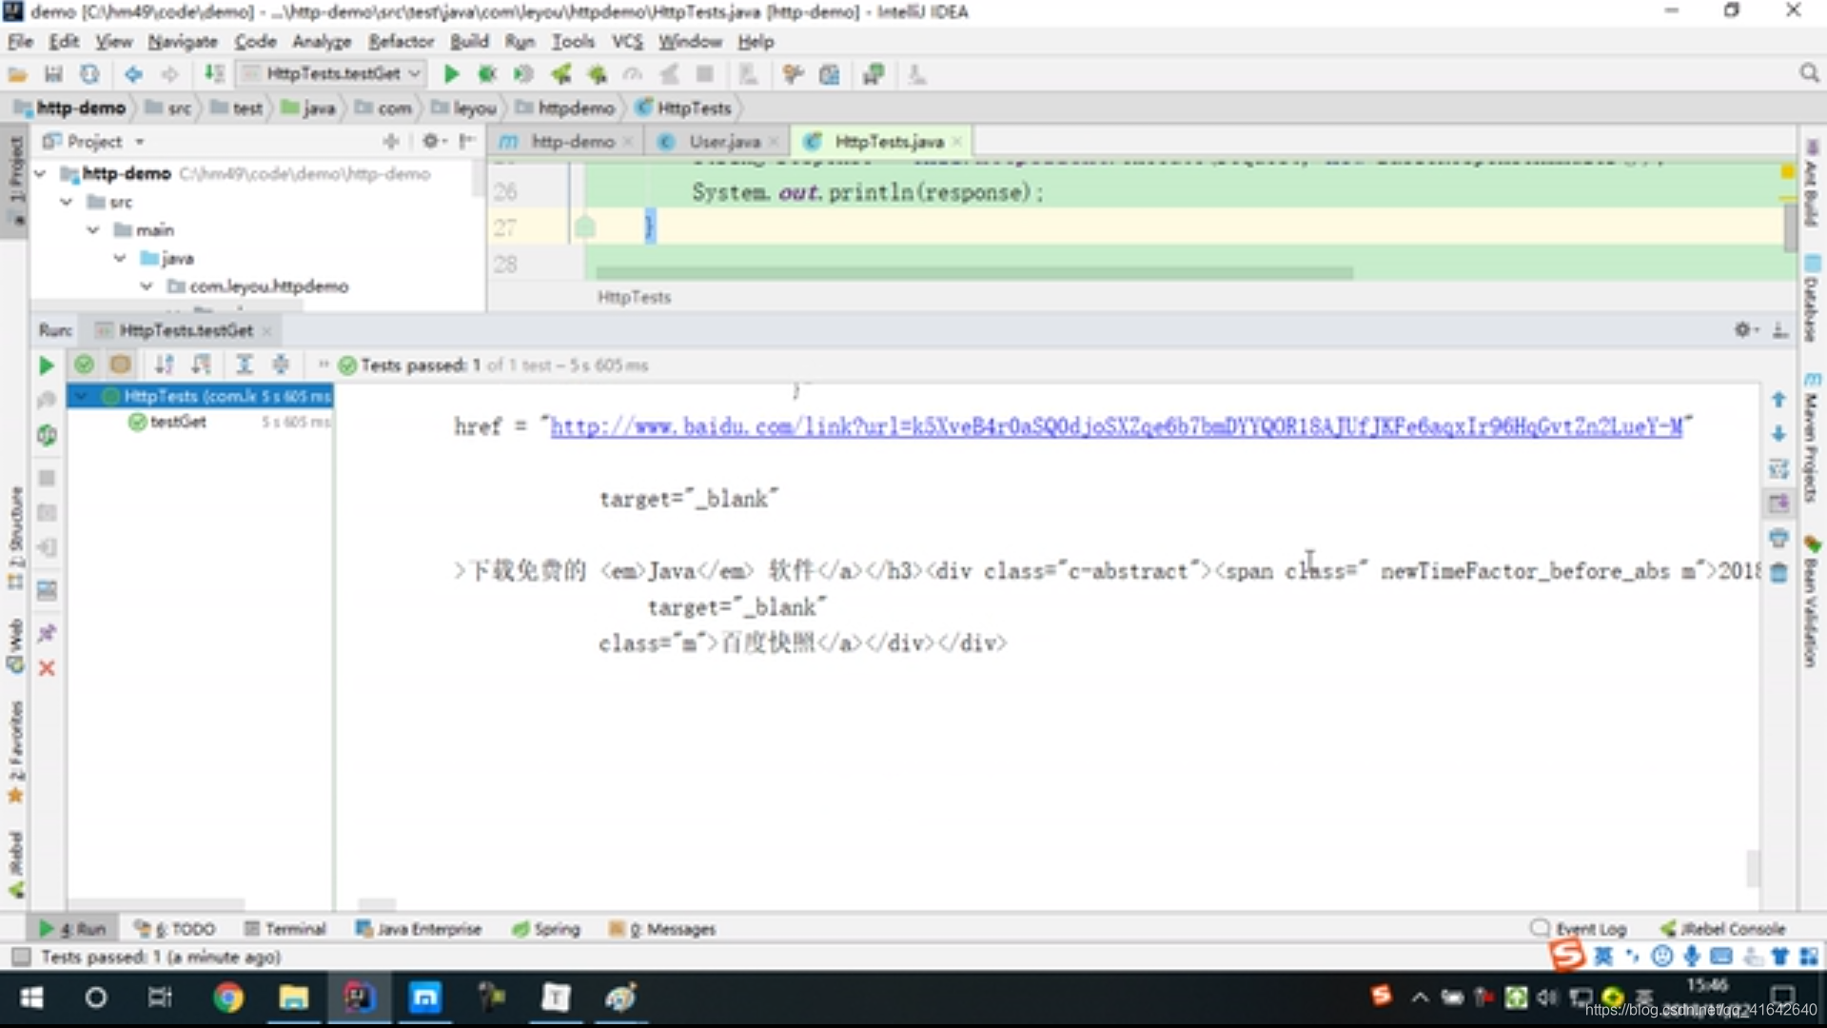Open the File menu
This screenshot has width=1827, height=1028.
point(20,41)
